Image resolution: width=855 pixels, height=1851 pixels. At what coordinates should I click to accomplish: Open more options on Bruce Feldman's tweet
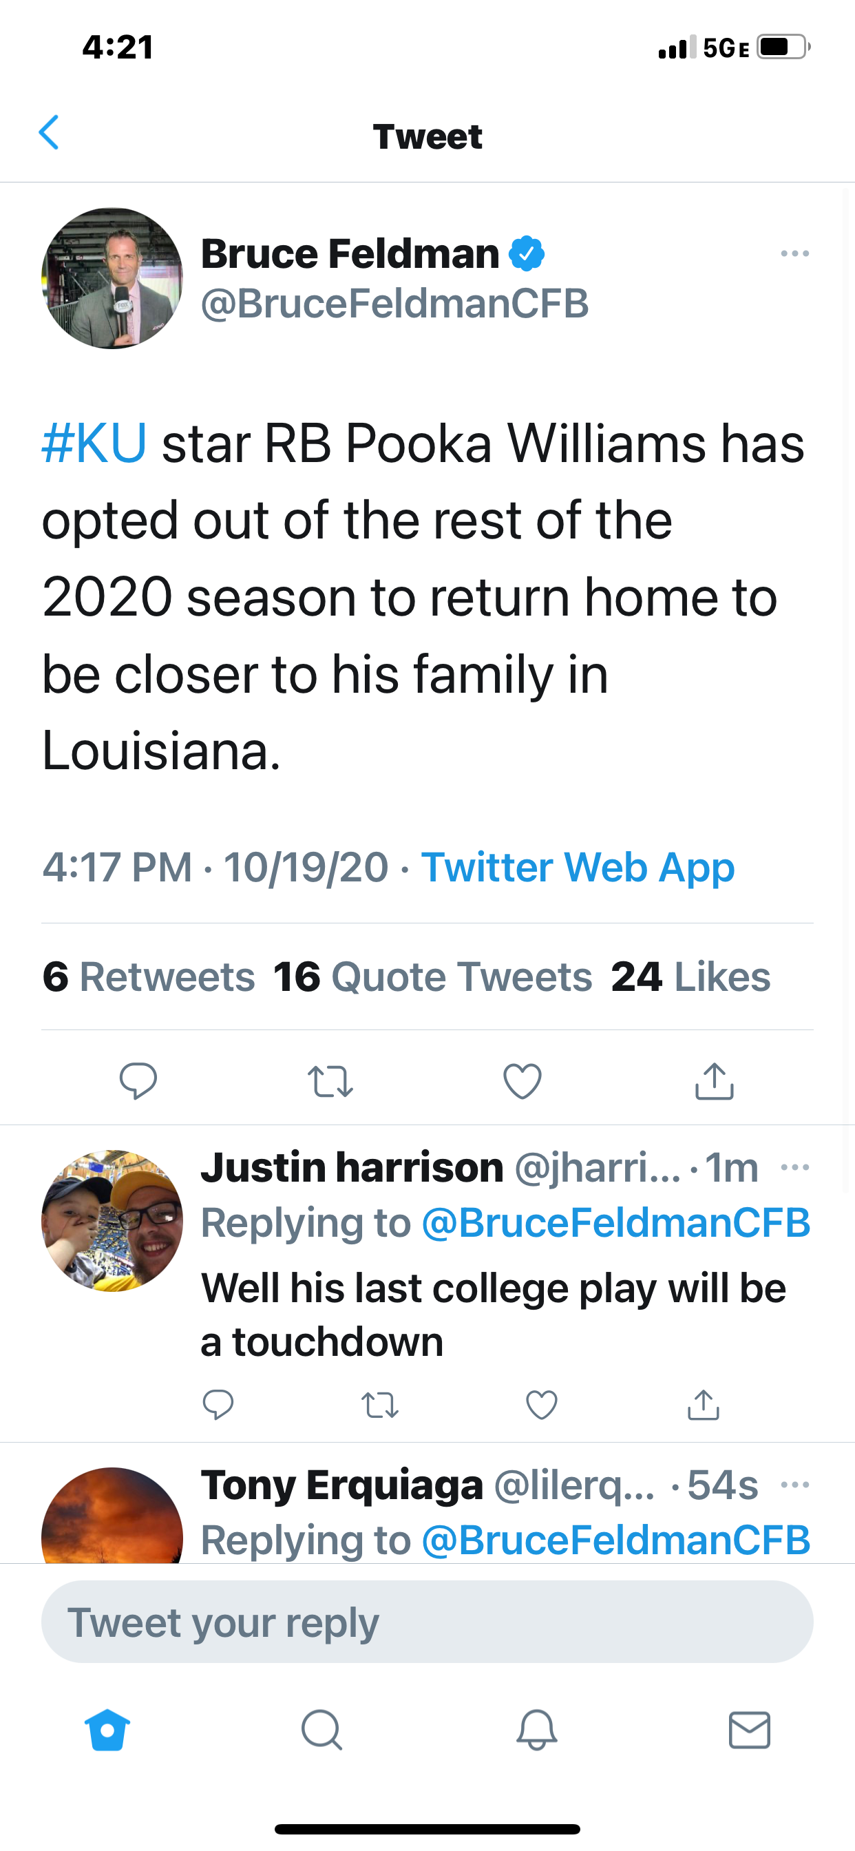(x=794, y=253)
